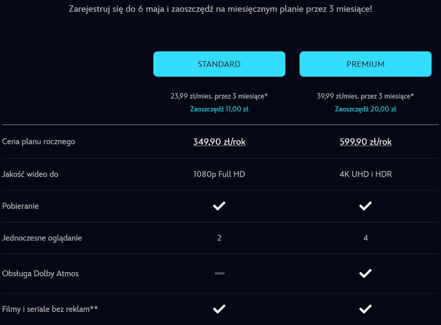Click the 'Obsługa Dolby Atmos' row label
441x325 pixels.
pos(40,274)
